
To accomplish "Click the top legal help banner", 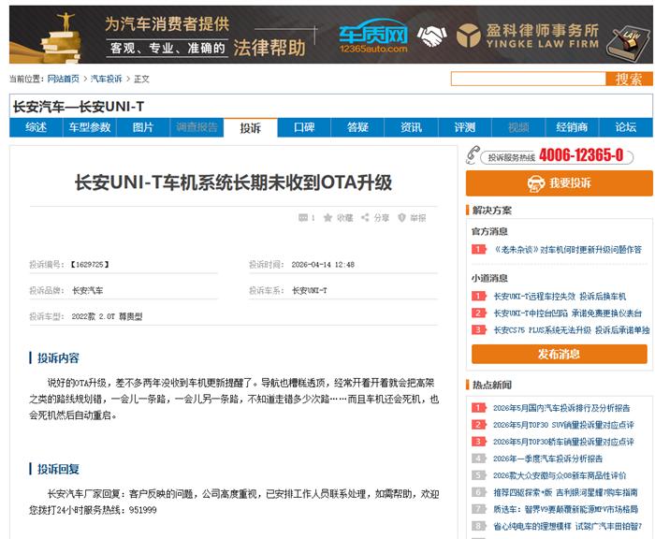I will click(x=331, y=35).
